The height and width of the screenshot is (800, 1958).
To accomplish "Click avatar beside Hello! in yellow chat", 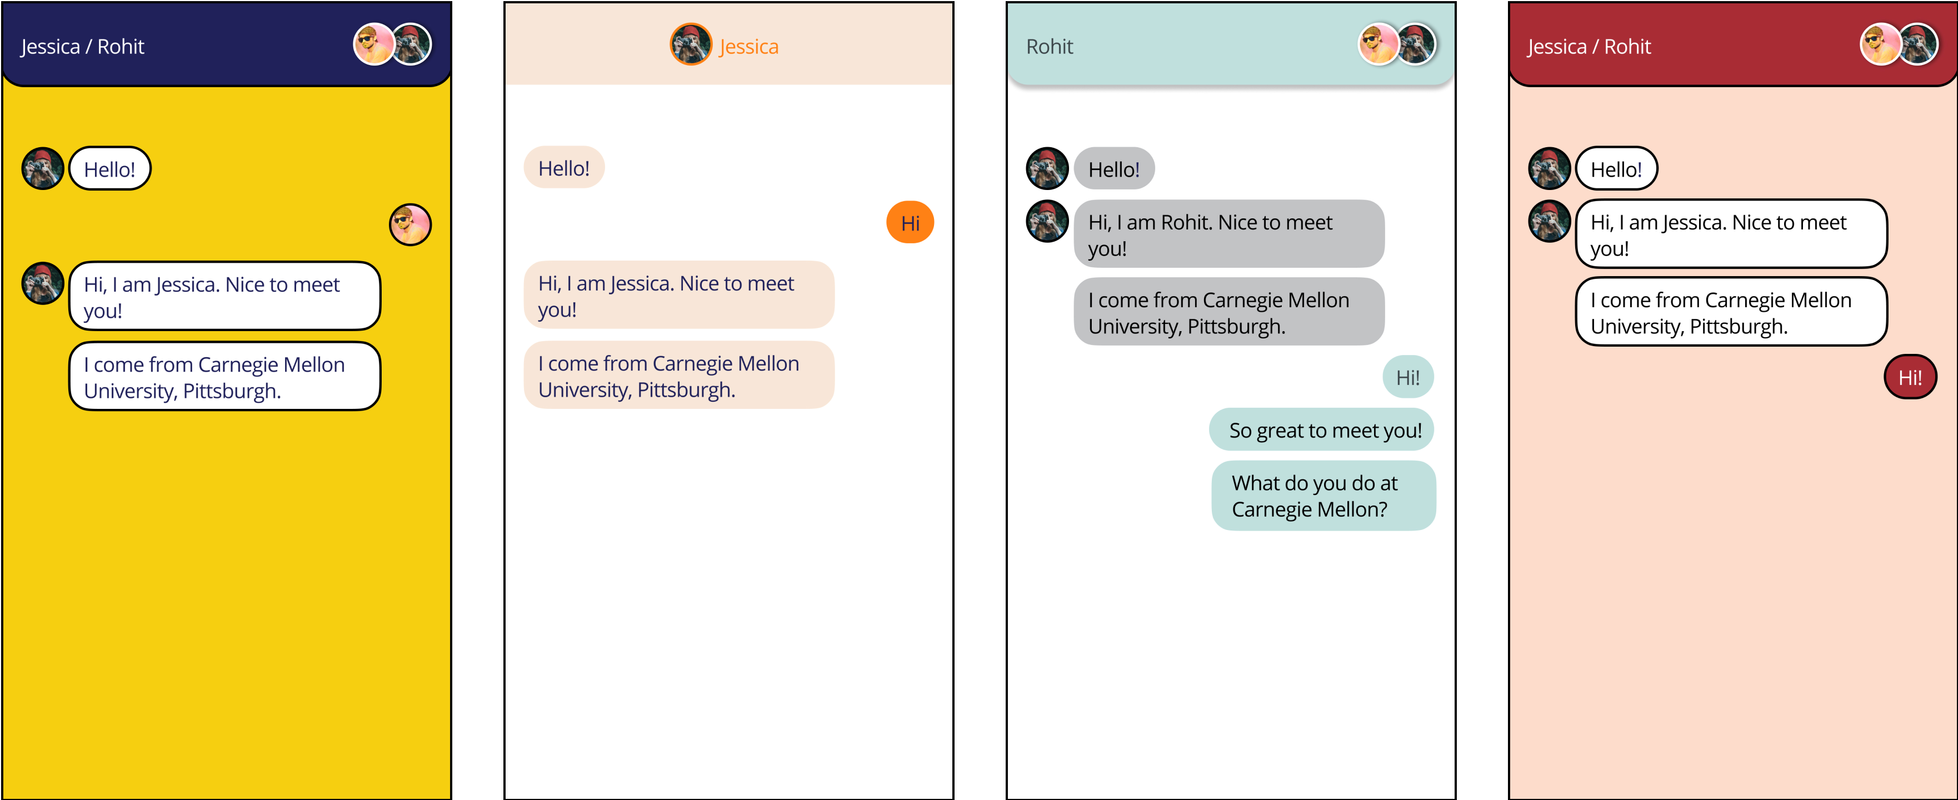I will [43, 168].
